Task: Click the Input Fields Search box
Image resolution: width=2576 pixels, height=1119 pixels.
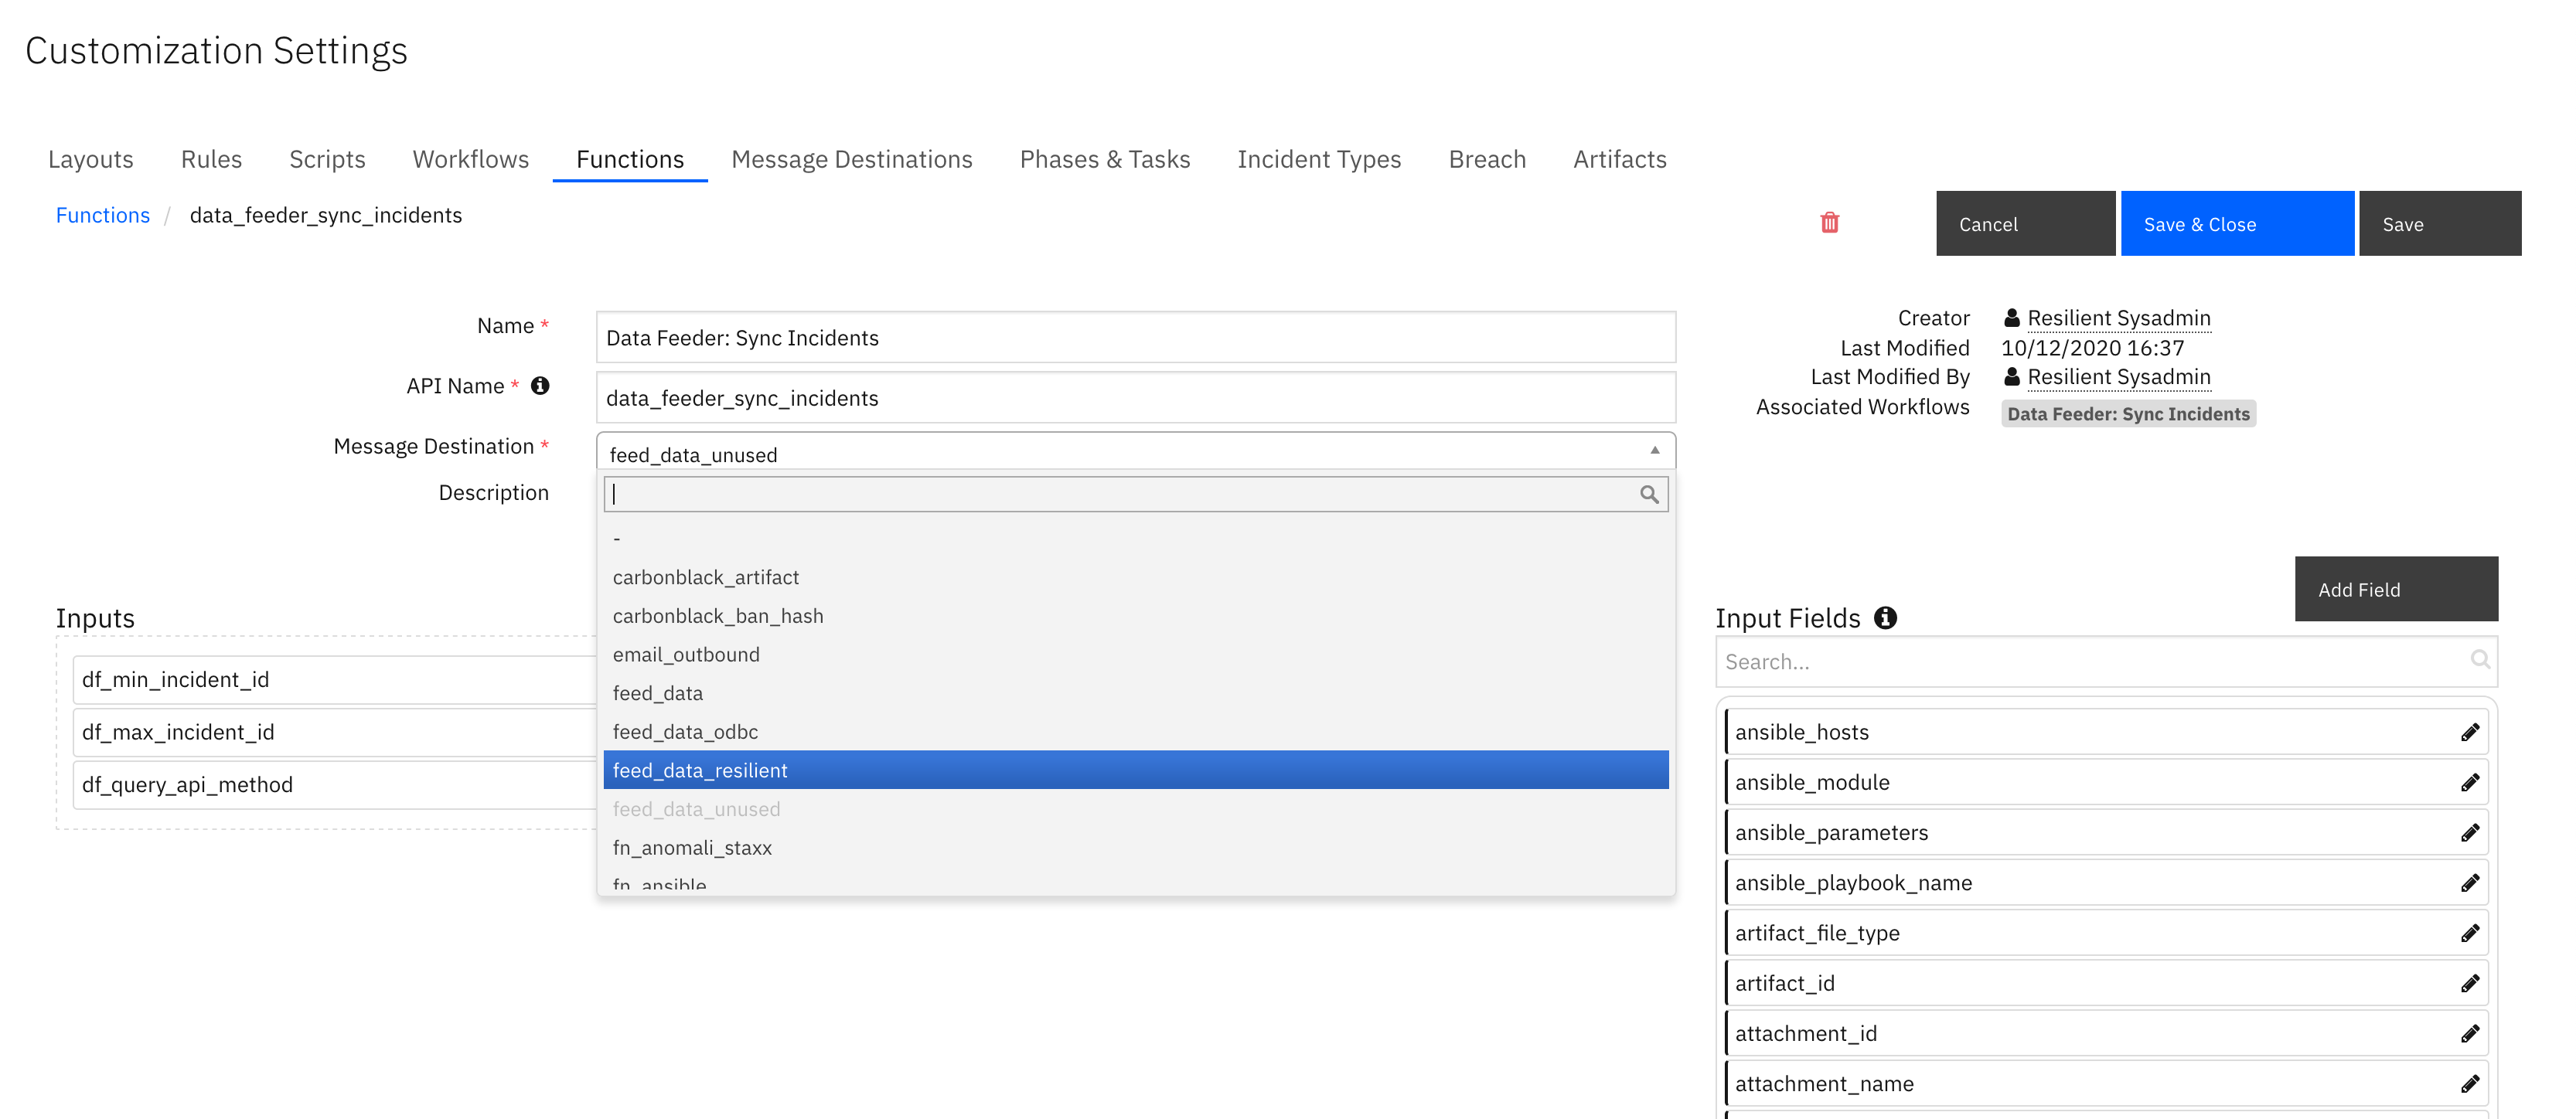Action: coord(2107,661)
